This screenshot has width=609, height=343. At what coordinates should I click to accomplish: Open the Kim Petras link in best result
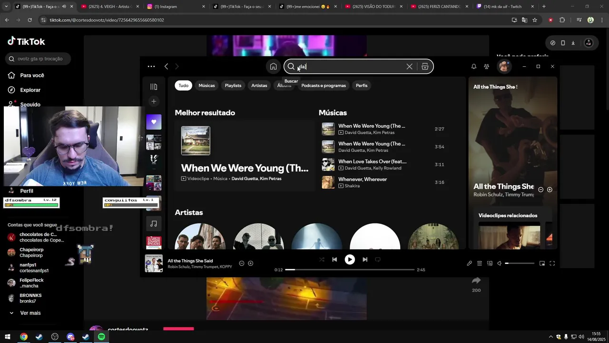pyautogui.click(x=271, y=179)
